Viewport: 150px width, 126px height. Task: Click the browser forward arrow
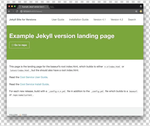(x=13, y=11)
